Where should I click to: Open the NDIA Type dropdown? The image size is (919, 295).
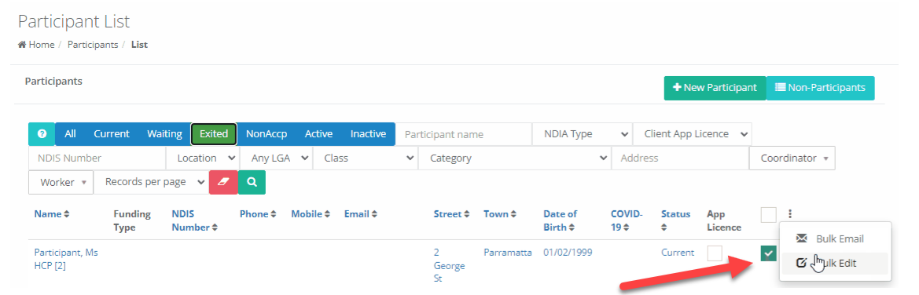[x=583, y=134]
